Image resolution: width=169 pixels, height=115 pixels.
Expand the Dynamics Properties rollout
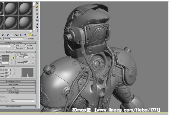18,90
